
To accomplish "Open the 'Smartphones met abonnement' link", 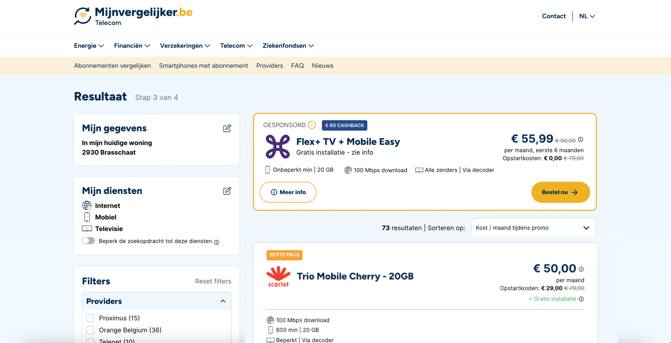I will pos(203,66).
